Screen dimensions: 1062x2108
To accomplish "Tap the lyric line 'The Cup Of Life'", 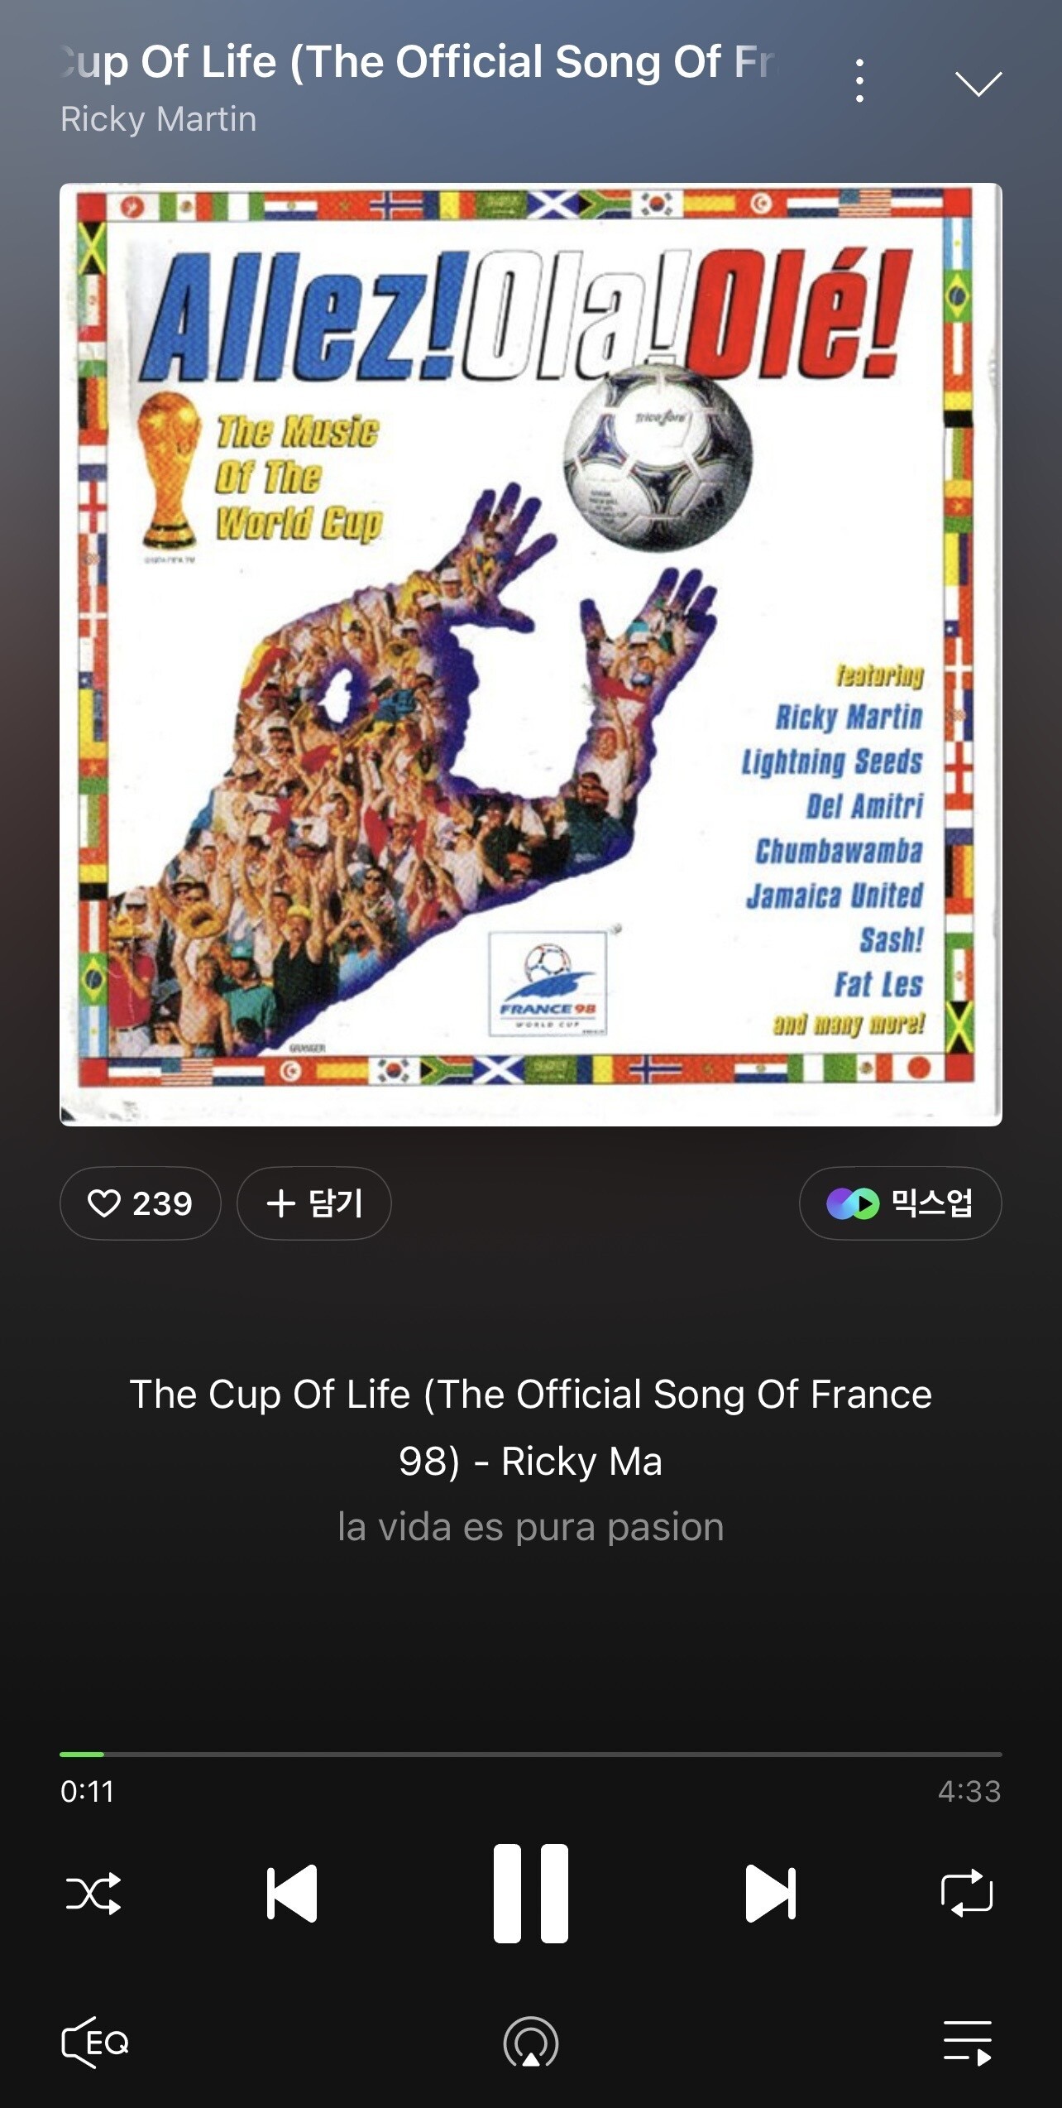I will (x=530, y=1428).
